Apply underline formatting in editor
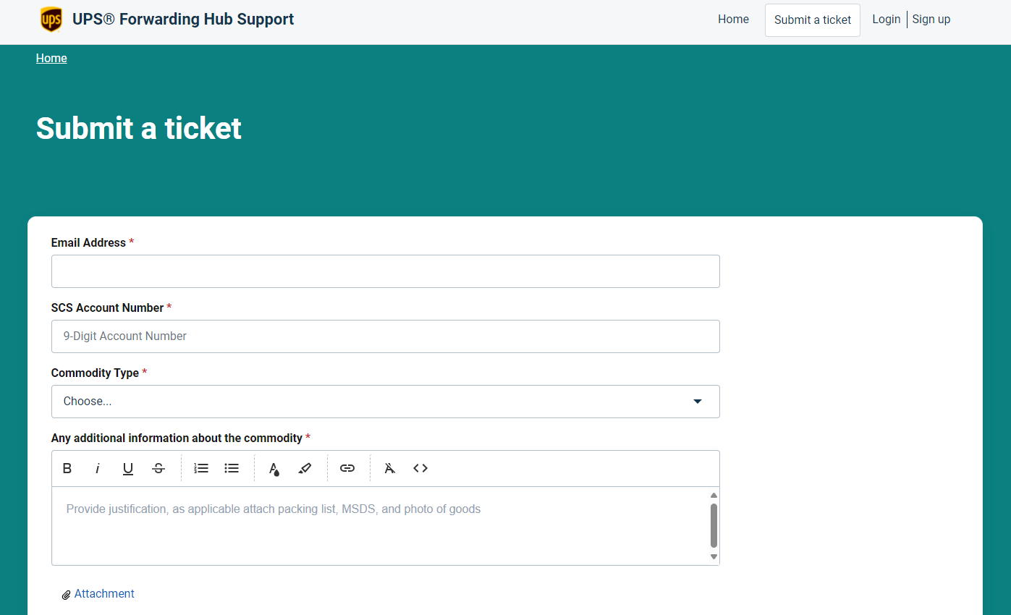 point(128,468)
